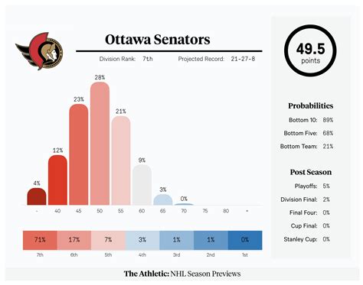Click the Probabilities heading
This screenshot has width=363, height=285.
coord(311,105)
